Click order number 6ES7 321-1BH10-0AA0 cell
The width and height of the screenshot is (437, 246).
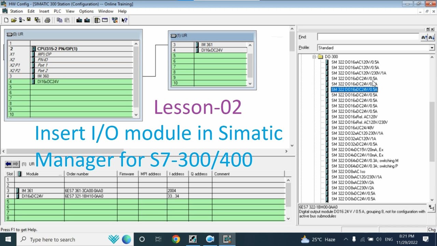click(90, 196)
